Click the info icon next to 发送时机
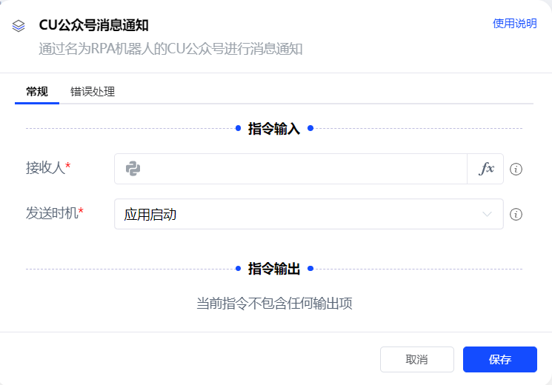The height and width of the screenshot is (385, 552). (x=516, y=215)
